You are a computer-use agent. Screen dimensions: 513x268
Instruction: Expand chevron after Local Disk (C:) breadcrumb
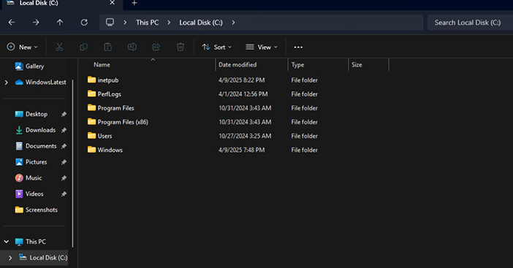click(233, 23)
